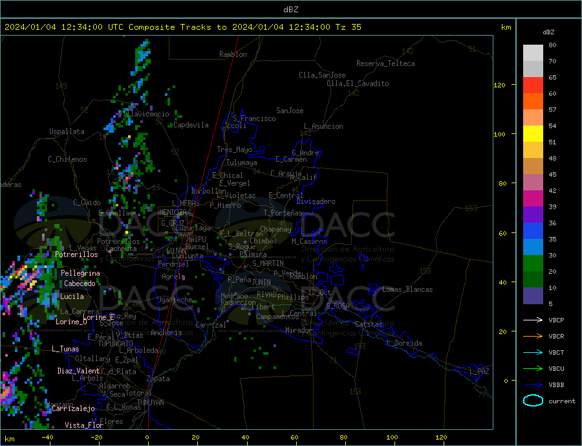This screenshot has height=446, width=582.
Task: Click the JUNIN map label
Action: coord(261,282)
